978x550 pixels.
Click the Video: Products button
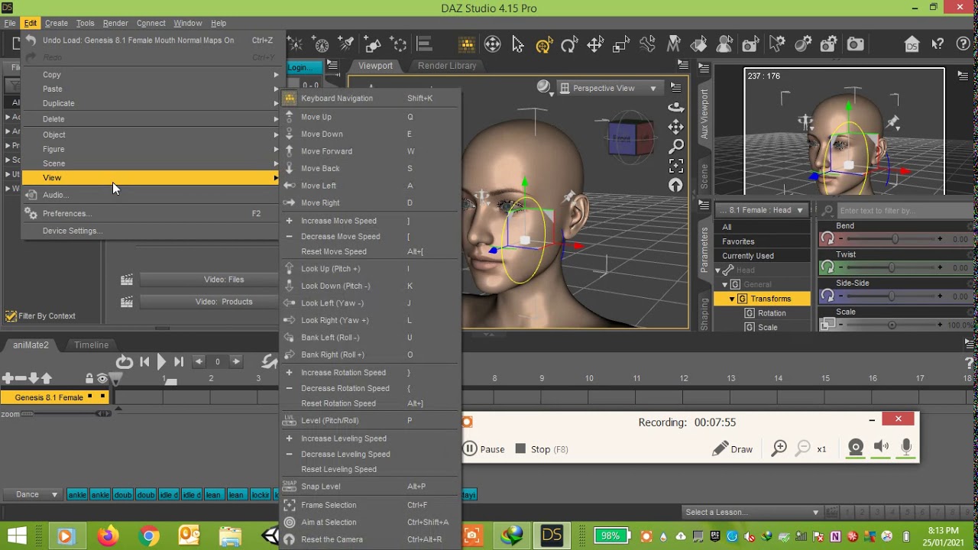208,302
